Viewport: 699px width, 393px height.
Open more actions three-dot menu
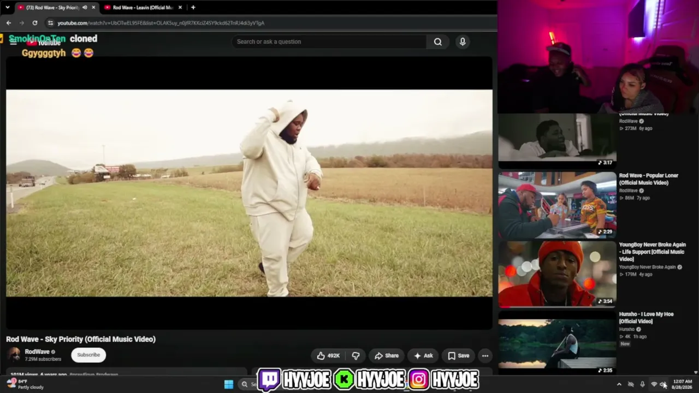(x=485, y=355)
